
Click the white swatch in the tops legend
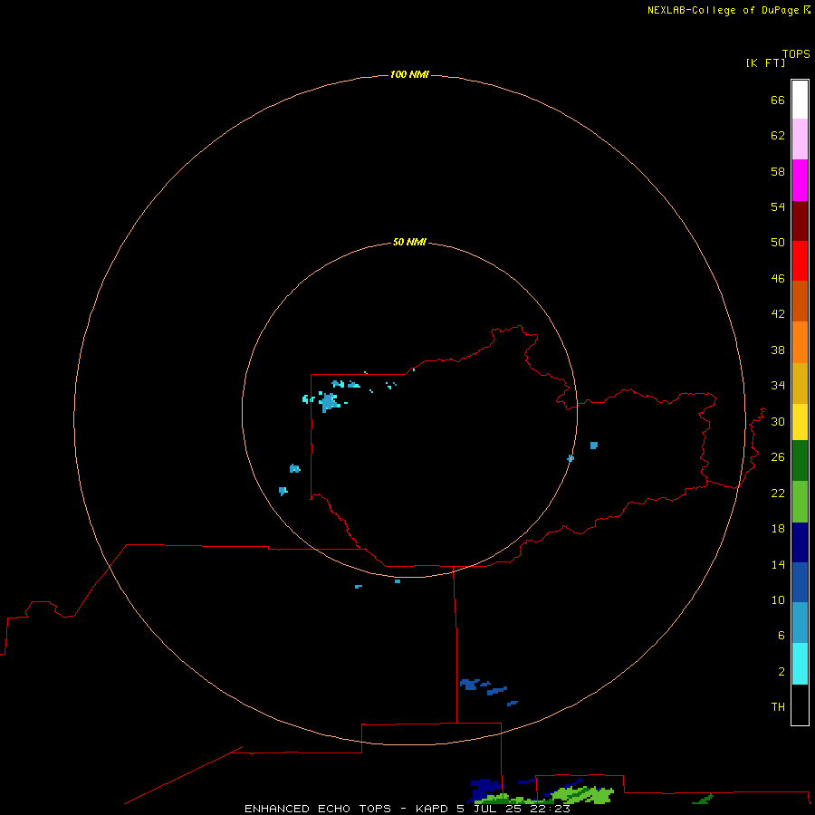pyautogui.click(x=800, y=100)
